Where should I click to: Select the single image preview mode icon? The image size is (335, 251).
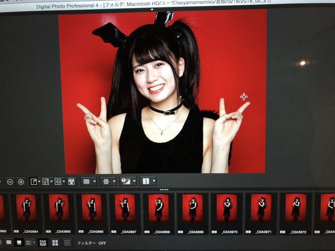(34, 182)
